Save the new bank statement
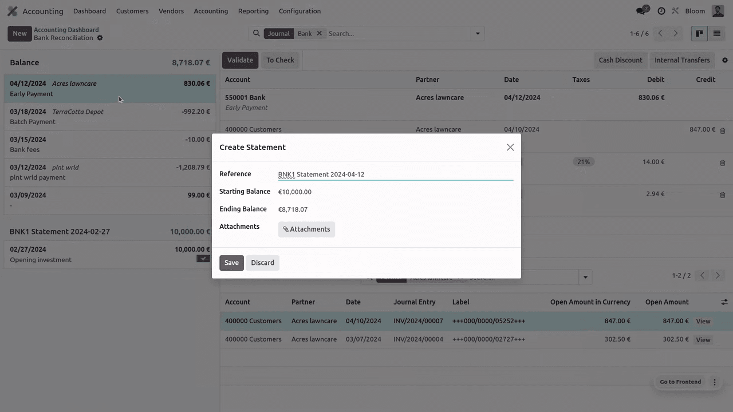Viewport: 733px width, 412px height. click(x=231, y=263)
